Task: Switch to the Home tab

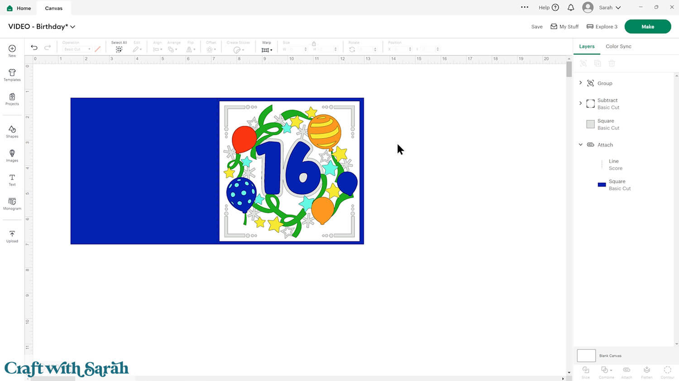Action: (x=19, y=8)
